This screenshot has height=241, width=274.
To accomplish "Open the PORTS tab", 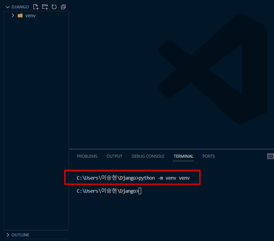I will [x=208, y=156].
